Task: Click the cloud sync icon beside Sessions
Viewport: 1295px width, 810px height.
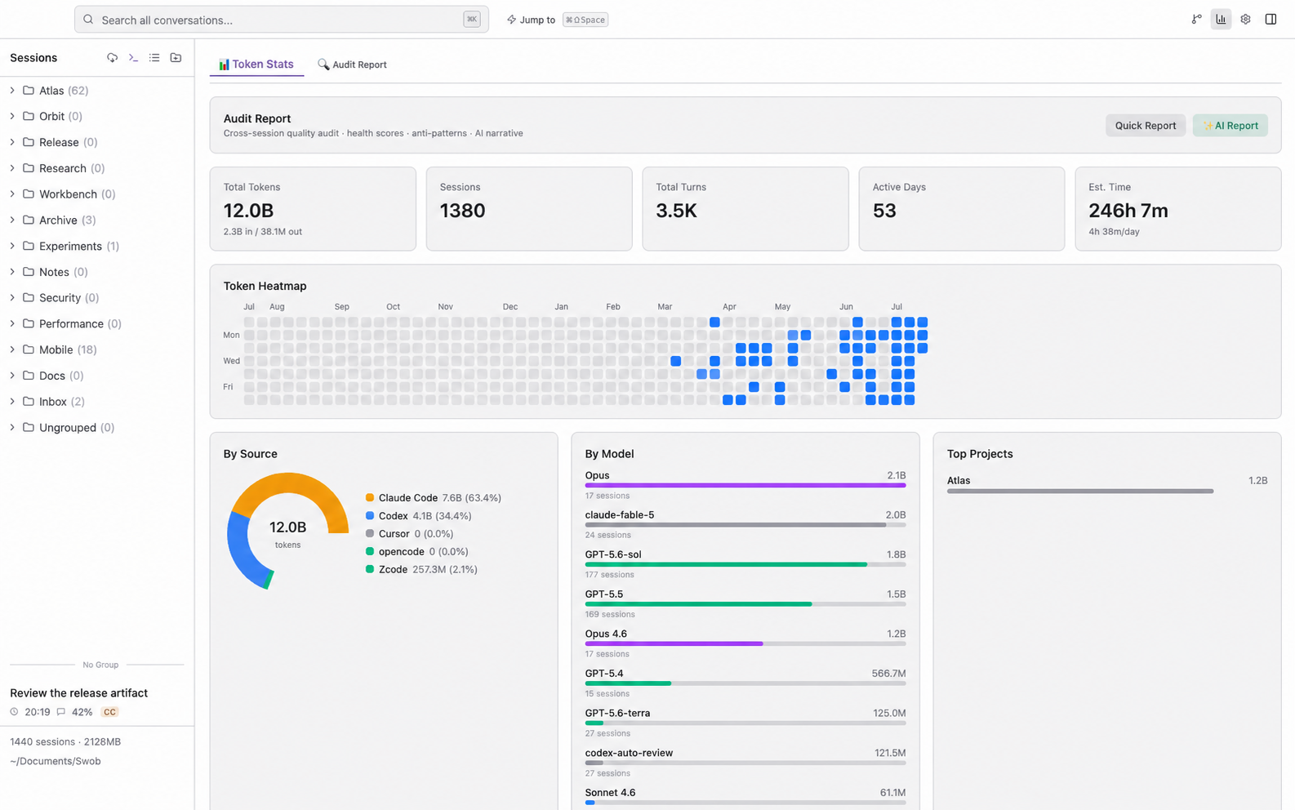Action: coord(112,58)
